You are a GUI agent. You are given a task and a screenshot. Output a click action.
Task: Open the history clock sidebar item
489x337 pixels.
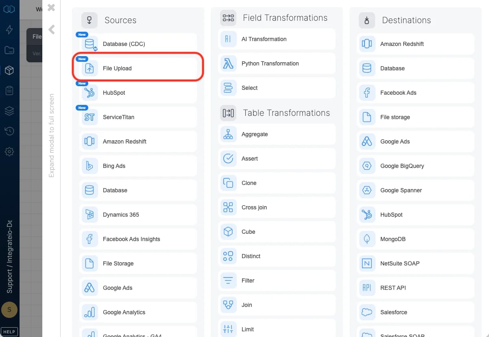tap(9, 131)
